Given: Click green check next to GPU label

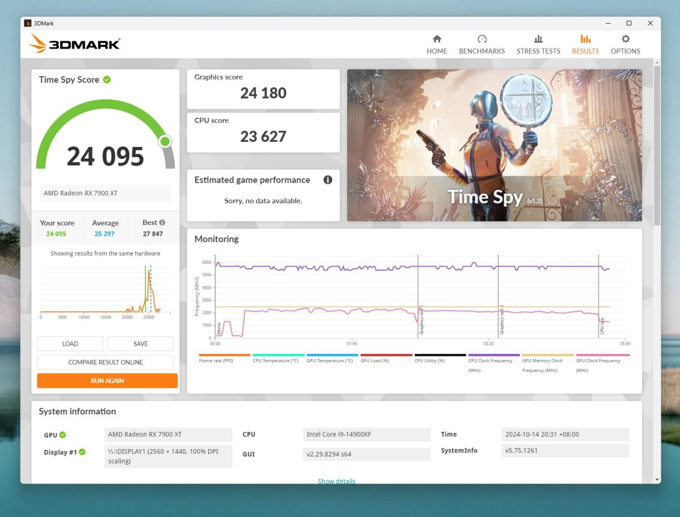Looking at the screenshot, I should [63, 435].
